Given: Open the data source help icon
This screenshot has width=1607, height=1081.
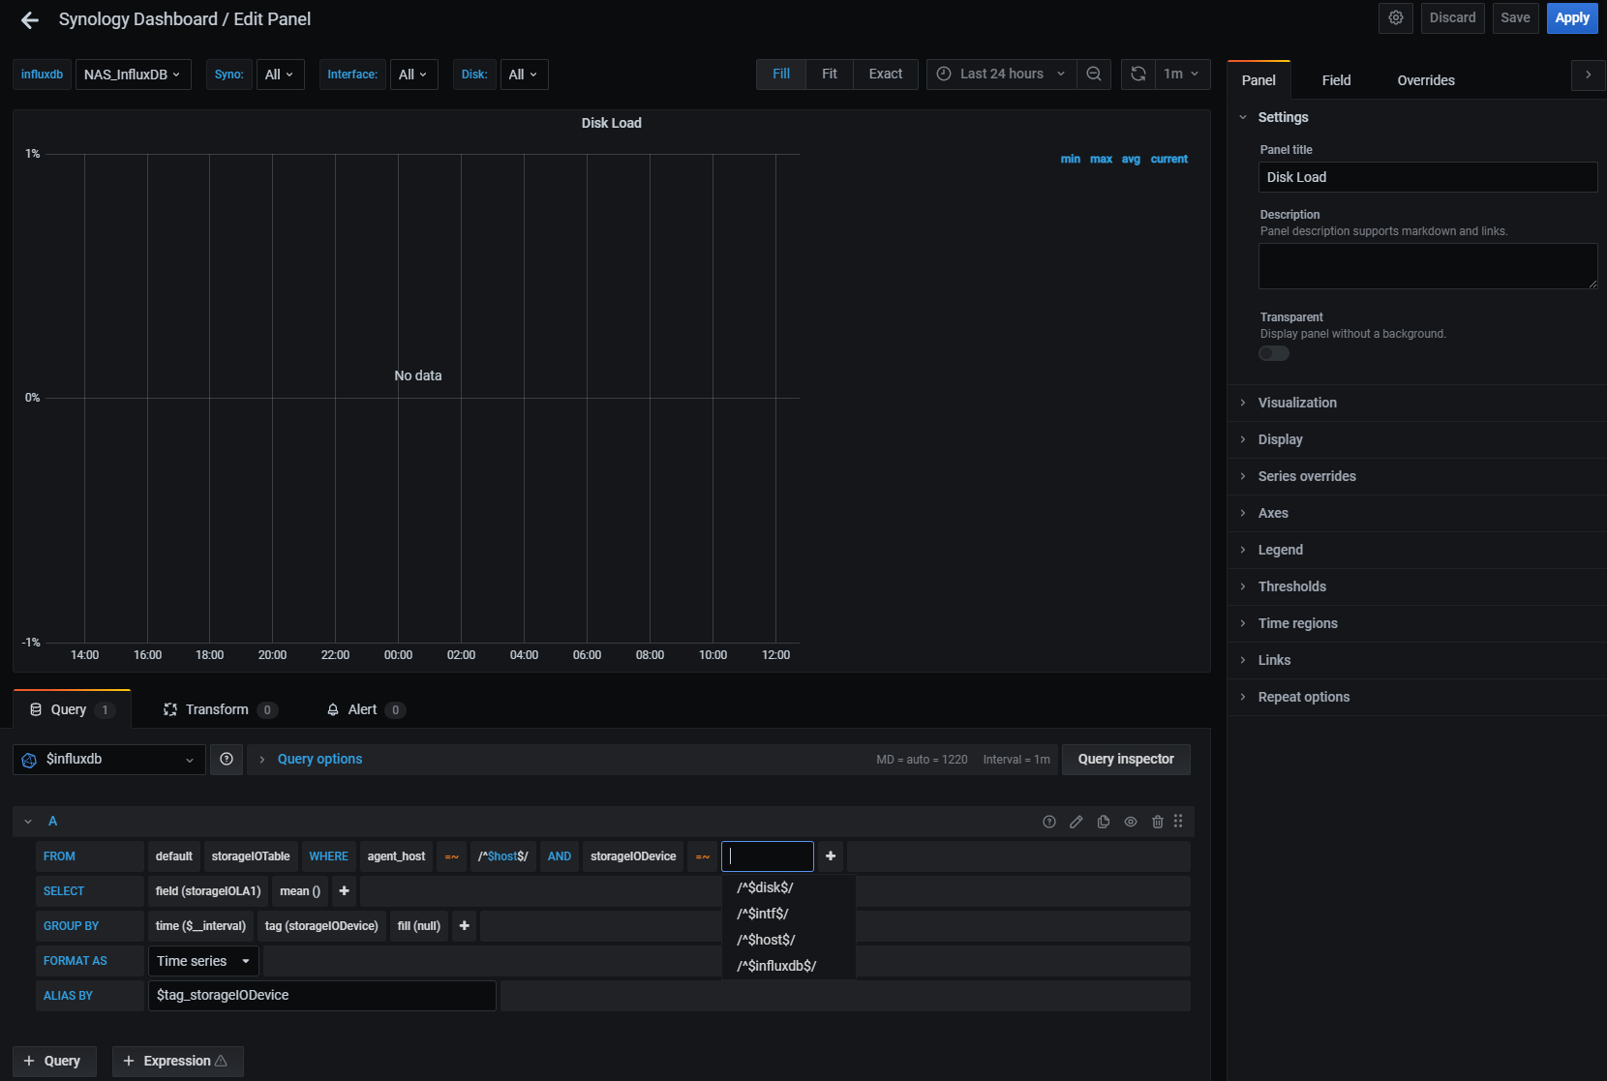Looking at the screenshot, I should point(227,760).
